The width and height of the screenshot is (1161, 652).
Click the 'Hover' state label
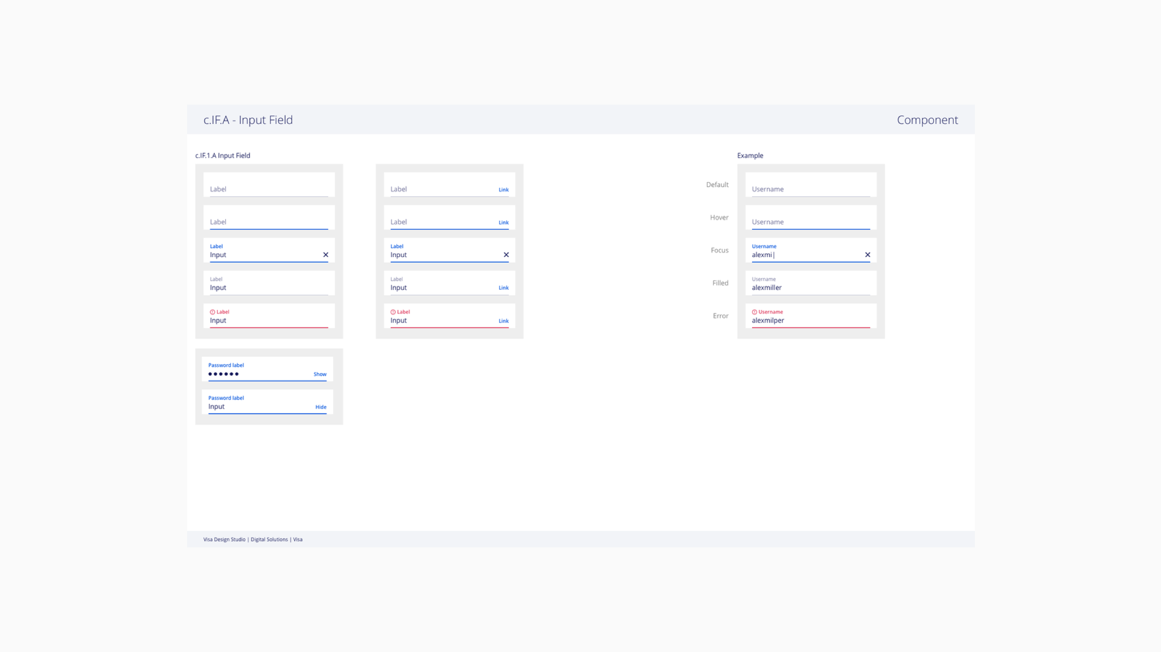[x=719, y=217]
